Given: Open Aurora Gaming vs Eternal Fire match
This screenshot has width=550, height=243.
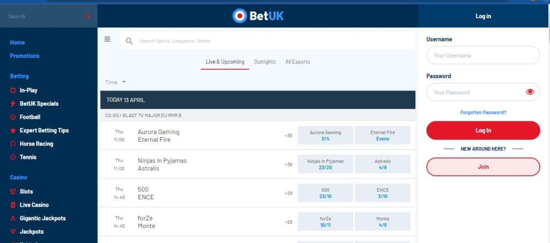Looking at the screenshot, I should 158,135.
